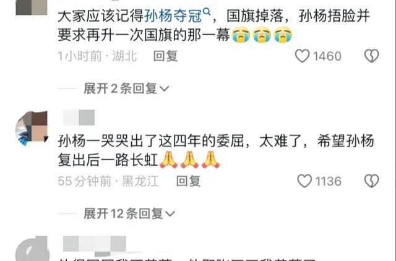Open the bottom commenter's blurred username
The image size is (396, 261).
95,244
